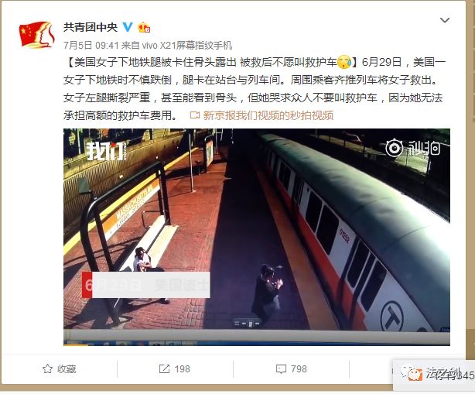Open the 198 reposts count
Screen dimensions: 475x394
point(183,369)
